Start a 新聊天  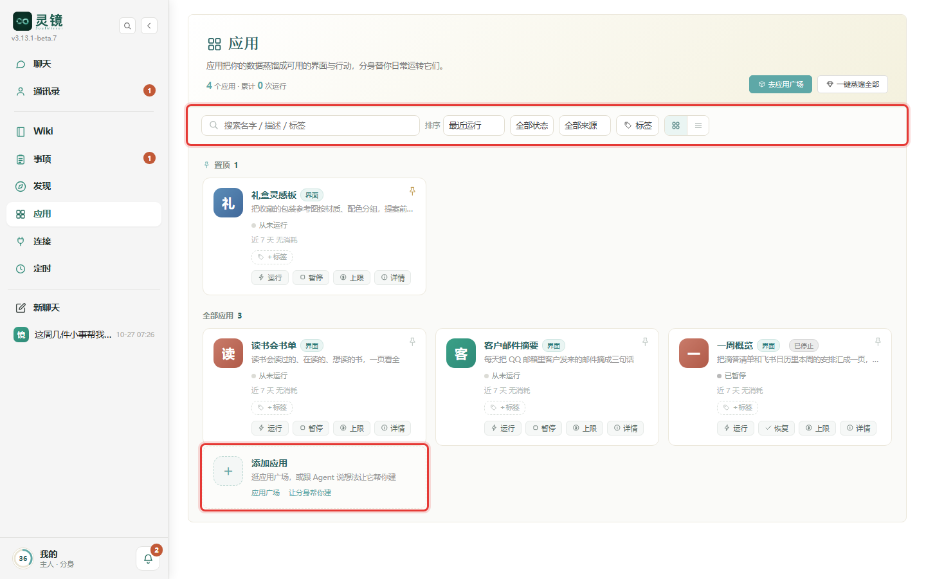84,308
